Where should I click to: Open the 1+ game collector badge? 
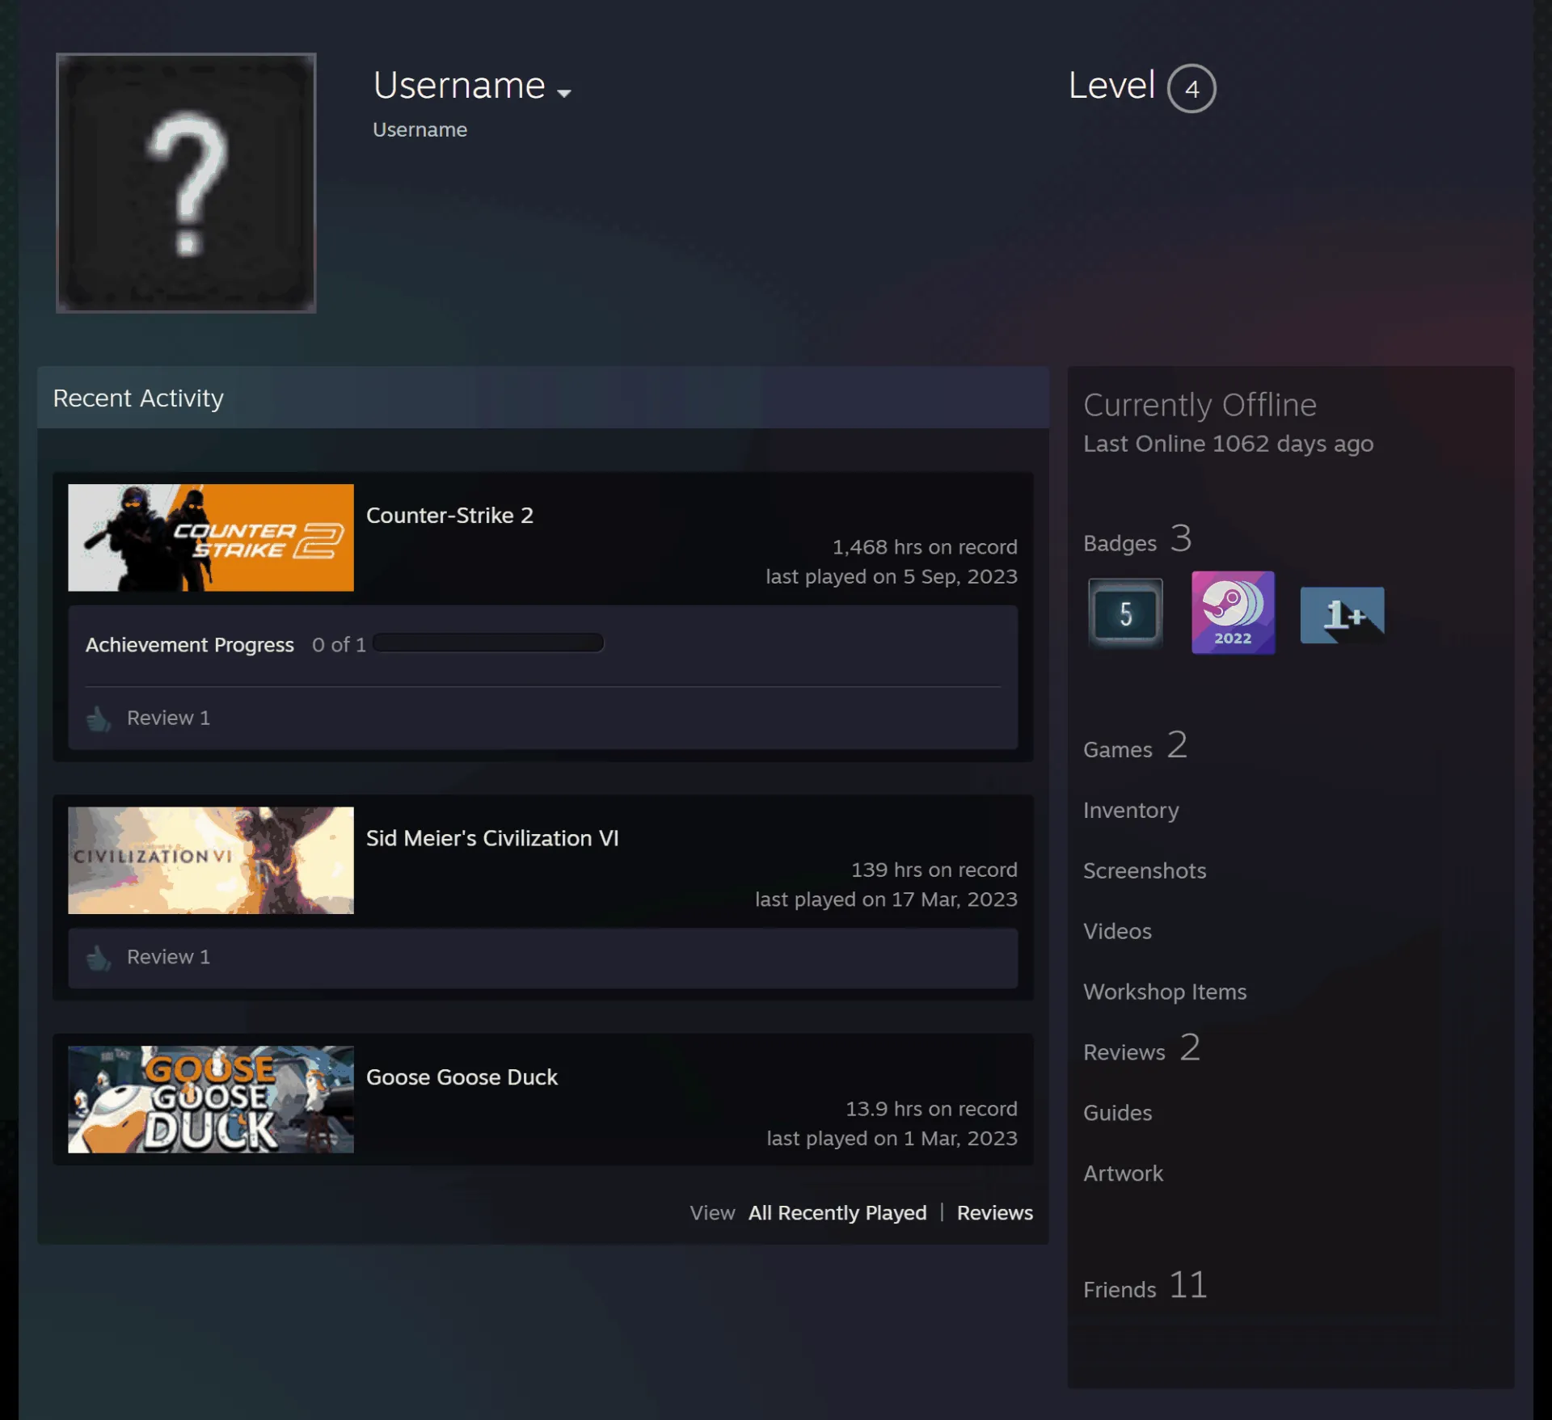[x=1342, y=615]
